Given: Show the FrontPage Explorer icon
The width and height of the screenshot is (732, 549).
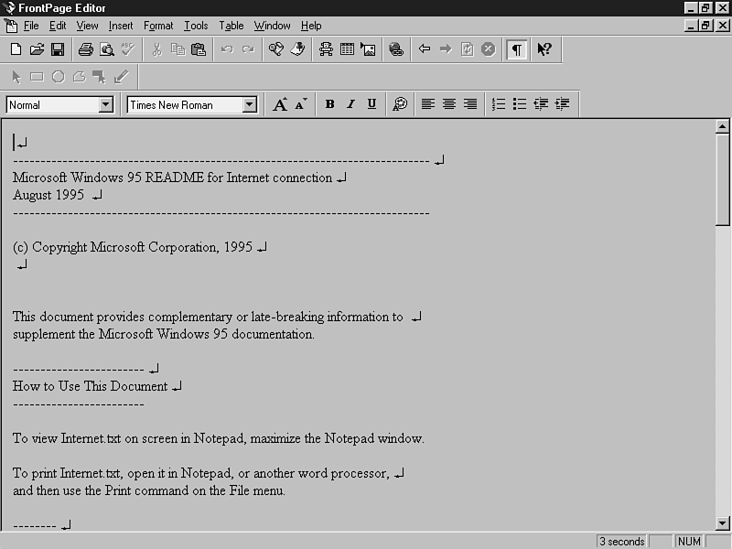Looking at the screenshot, I should 276,49.
